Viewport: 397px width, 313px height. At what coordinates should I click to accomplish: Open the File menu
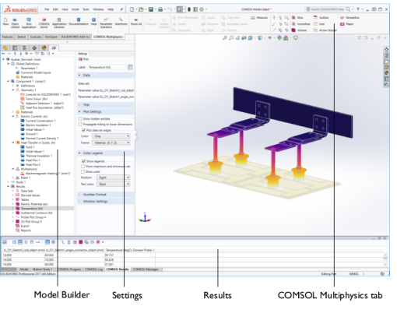pos(47,9)
